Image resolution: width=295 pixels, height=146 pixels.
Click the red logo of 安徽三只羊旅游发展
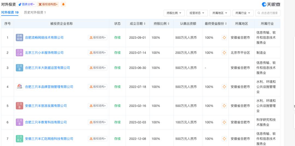click(20, 106)
